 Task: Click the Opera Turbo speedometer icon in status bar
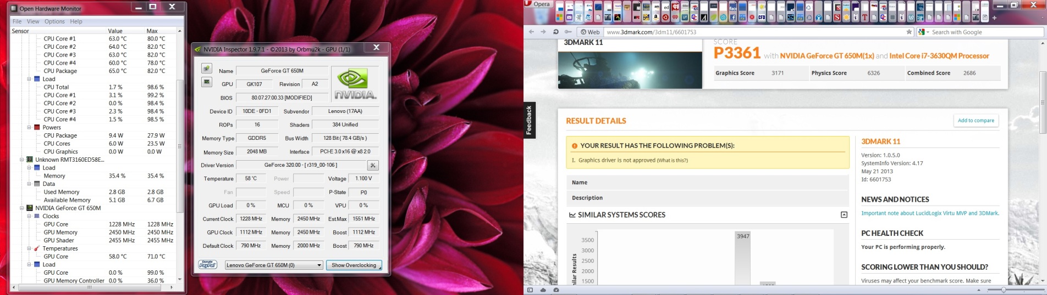556,290
